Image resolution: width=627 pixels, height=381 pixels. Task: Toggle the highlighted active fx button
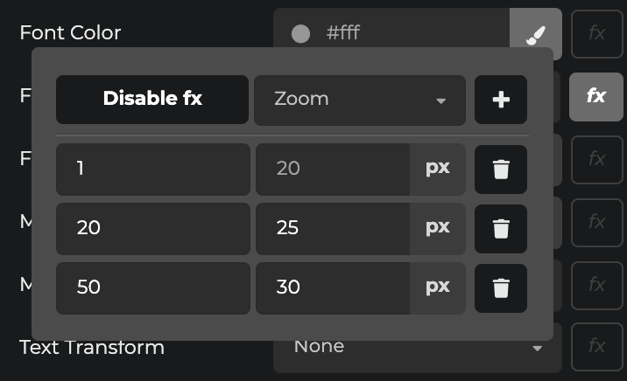coord(596,96)
